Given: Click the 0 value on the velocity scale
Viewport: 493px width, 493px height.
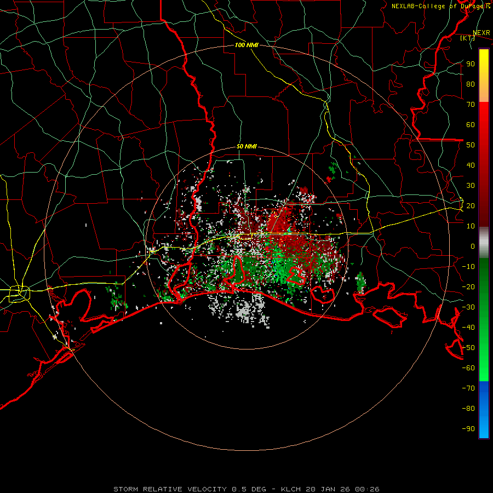Looking at the screenshot, I should (473, 246).
